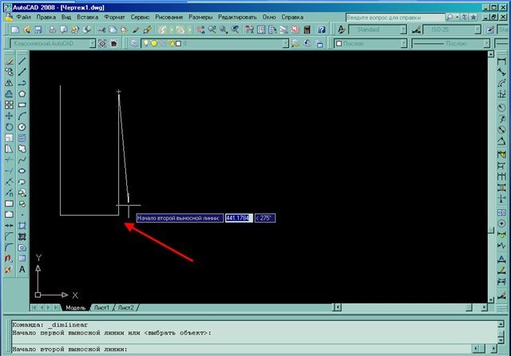
Task: Click the Aligned dimension icon
Action: [501, 72]
